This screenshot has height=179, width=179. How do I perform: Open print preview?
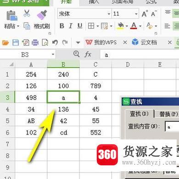pos(45,42)
